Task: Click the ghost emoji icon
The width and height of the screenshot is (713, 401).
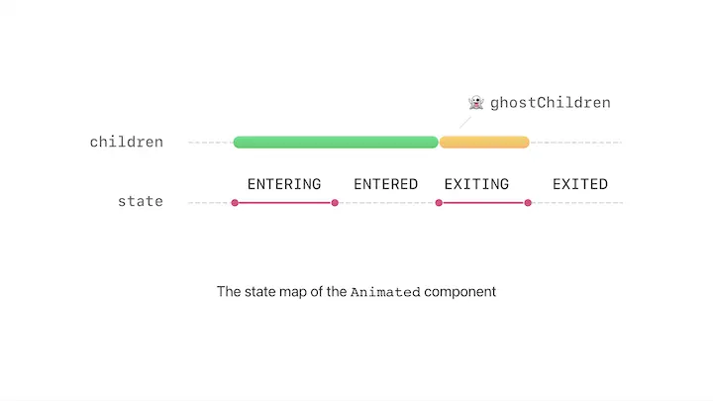Action: pyautogui.click(x=476, y=102)
